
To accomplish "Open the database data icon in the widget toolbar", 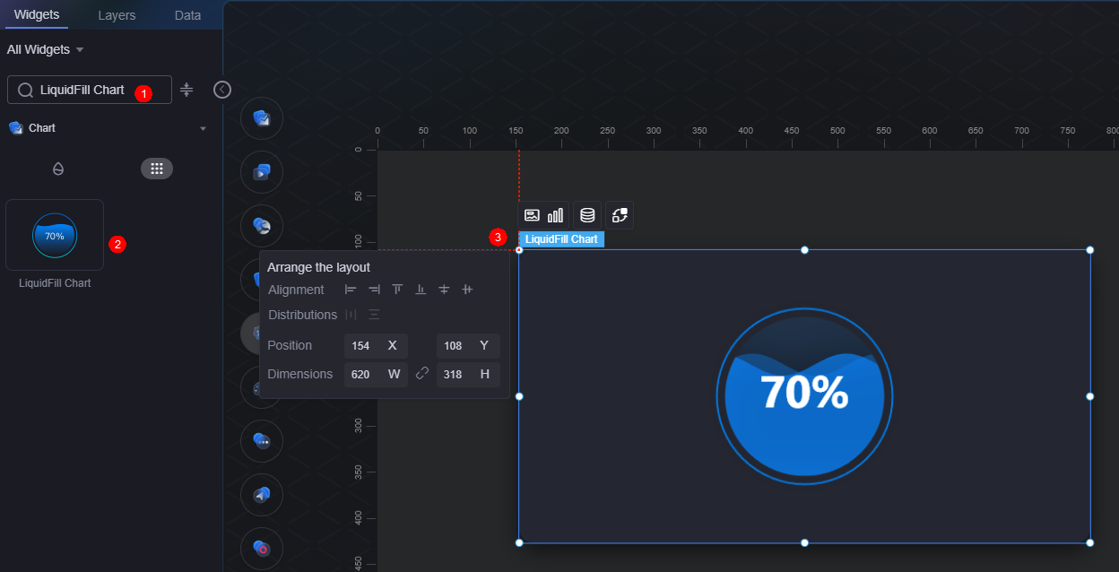I will (587, 215).
